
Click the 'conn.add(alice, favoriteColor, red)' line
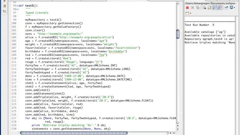click(x=54, y=104)
